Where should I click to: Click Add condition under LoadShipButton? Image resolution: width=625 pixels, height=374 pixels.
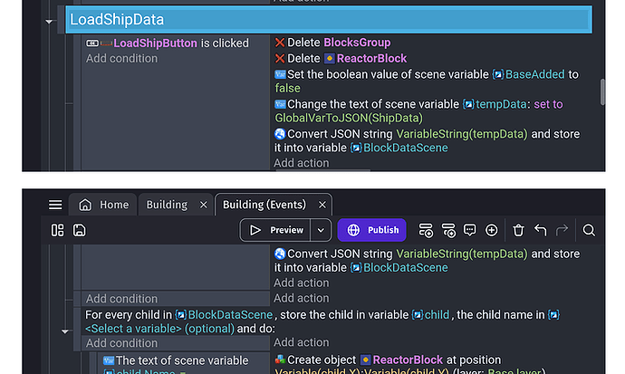click(x=121, y=59)
